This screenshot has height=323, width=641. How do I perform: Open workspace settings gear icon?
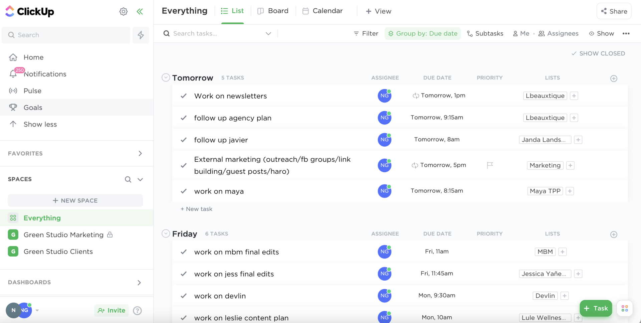[123, 11]
